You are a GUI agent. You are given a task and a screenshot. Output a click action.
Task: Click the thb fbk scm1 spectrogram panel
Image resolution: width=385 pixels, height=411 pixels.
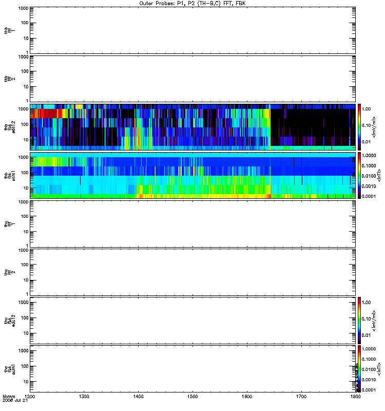193,175
